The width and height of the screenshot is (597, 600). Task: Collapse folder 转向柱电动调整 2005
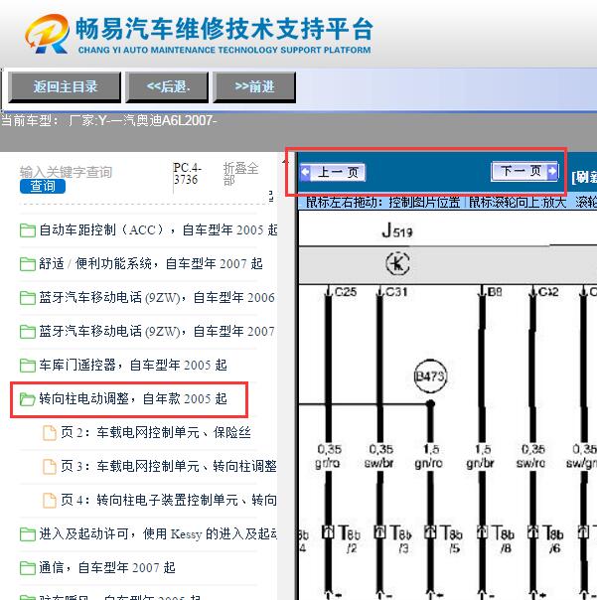coord(133,398)
